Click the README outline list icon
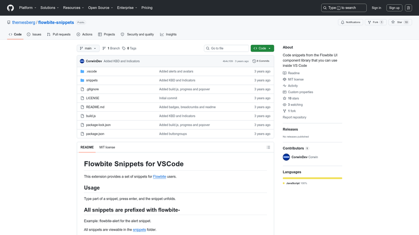 pyautogui.click(x=268, y=147)
